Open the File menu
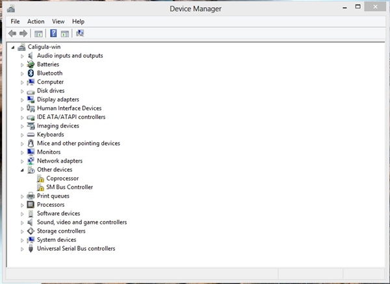Screen dimensions: 390x284 (x=15, y=21)
